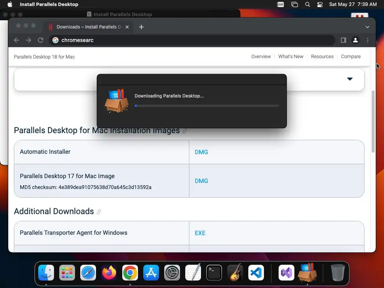Click background Install Parallels Desktop window title
Screen dimensions: 384x288
pos(123,14)
